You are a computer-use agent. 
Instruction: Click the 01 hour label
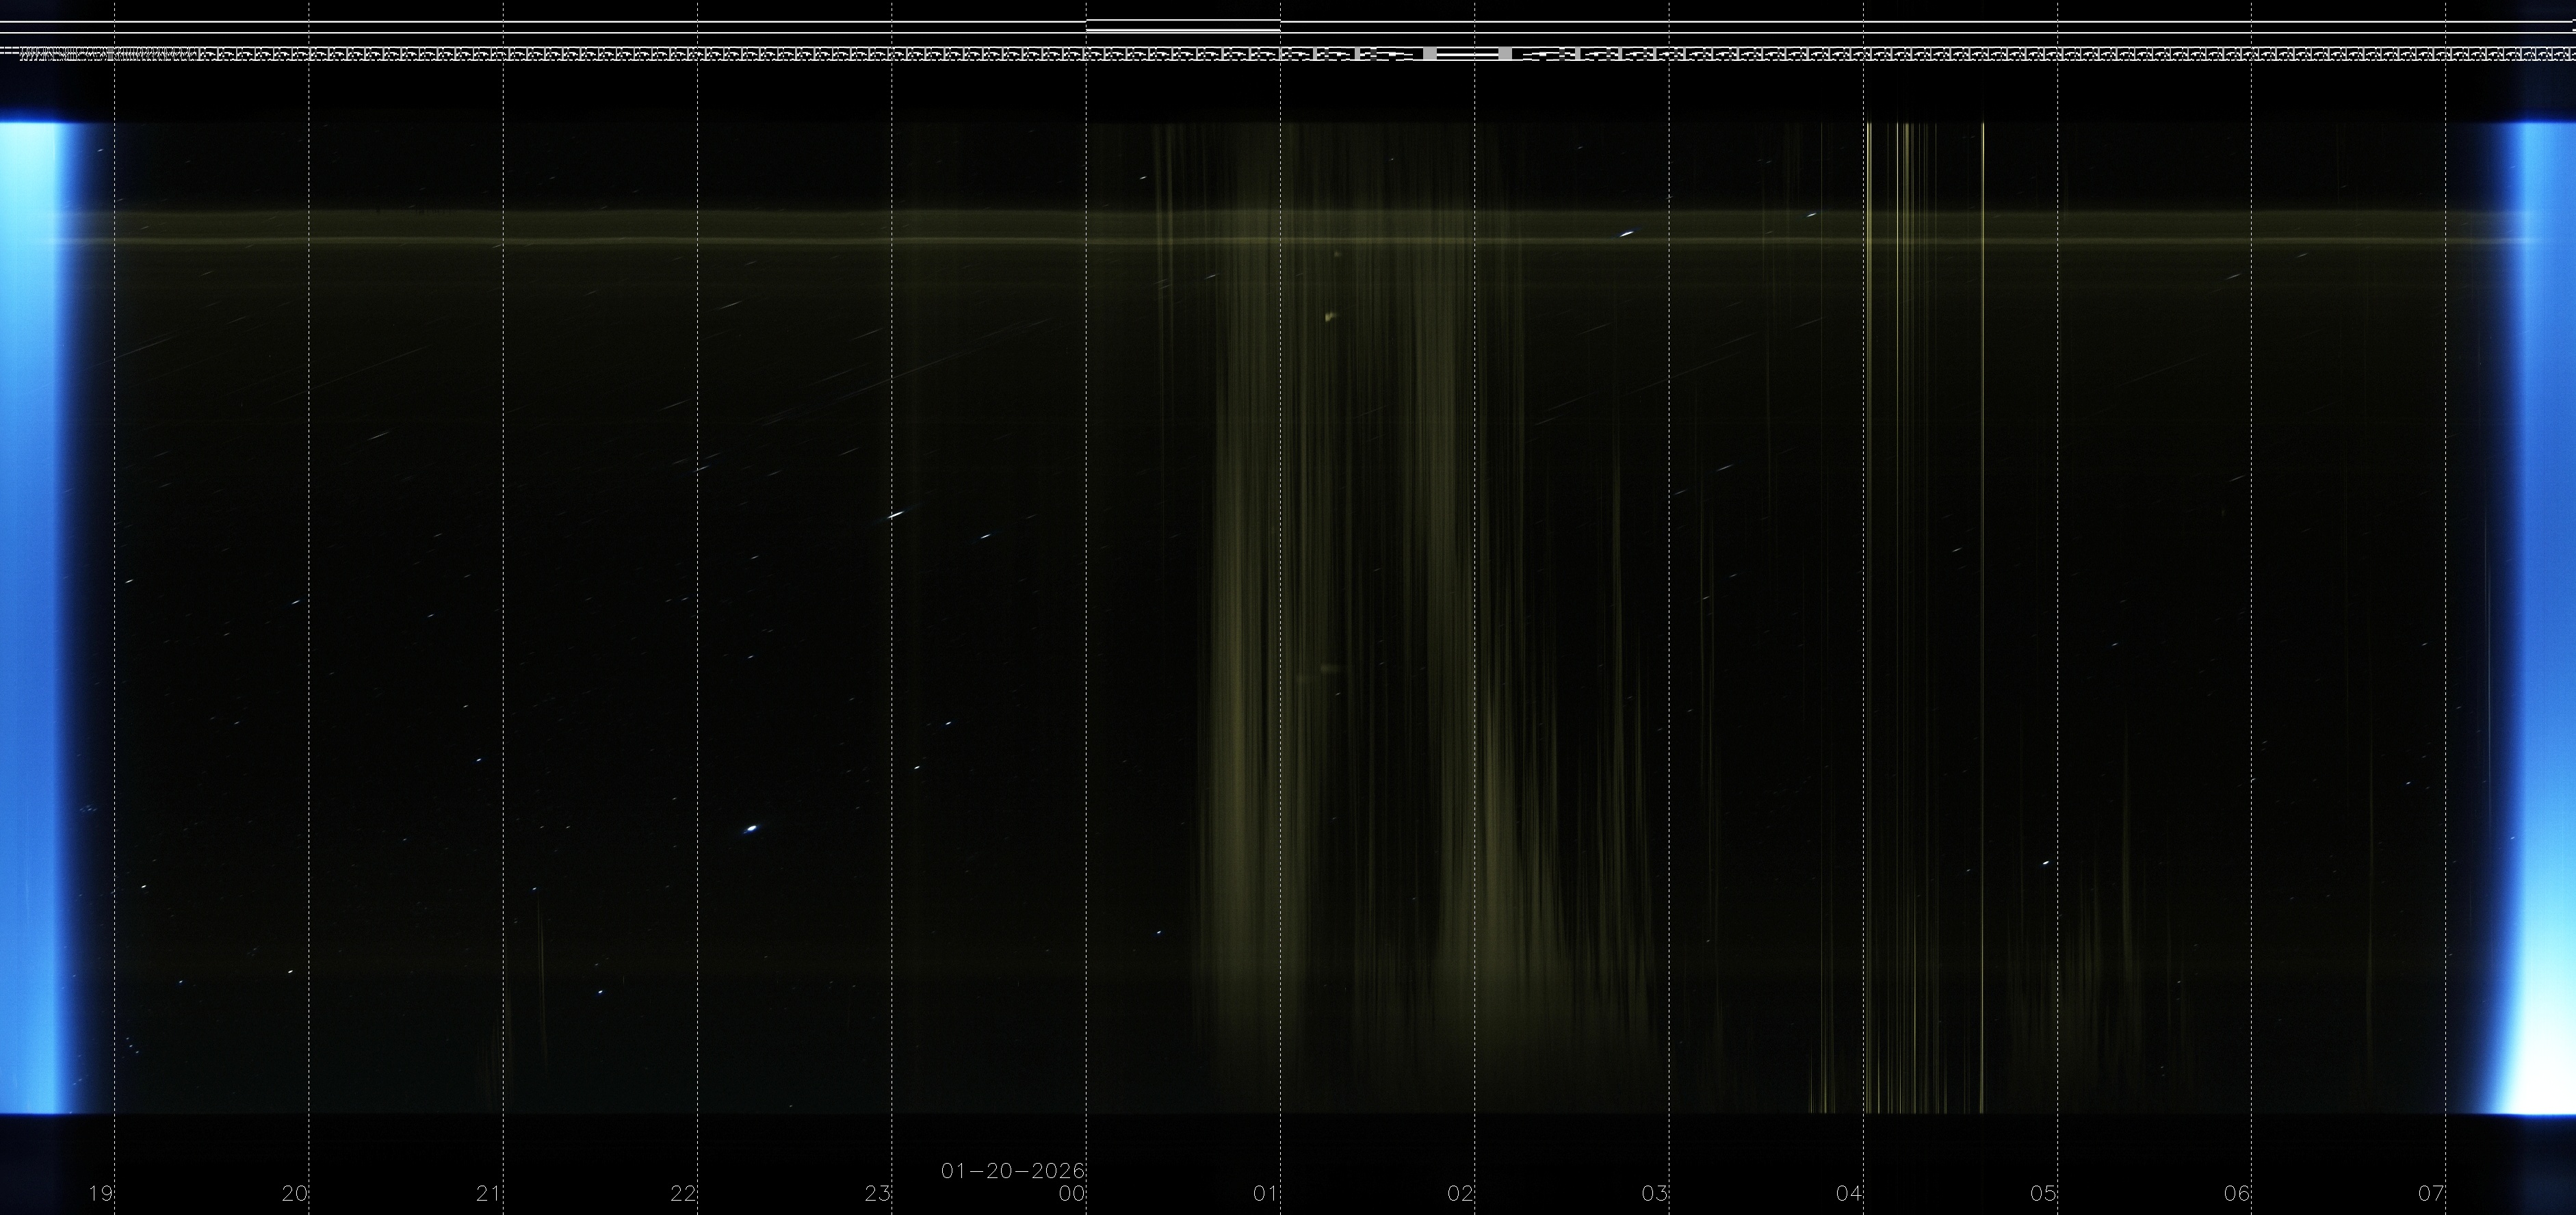pyautogui.click(x=1265, y=1193)
